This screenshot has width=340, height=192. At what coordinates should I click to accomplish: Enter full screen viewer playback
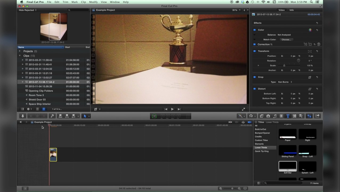(x=243, y=109)
